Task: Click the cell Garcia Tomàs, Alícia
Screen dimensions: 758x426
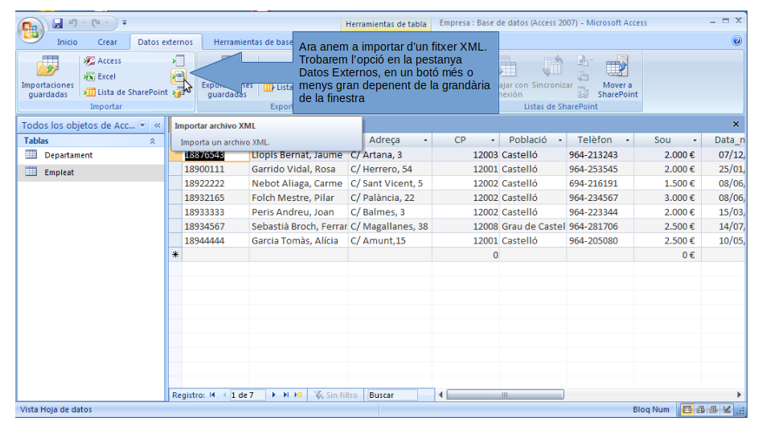Action: 298,241
